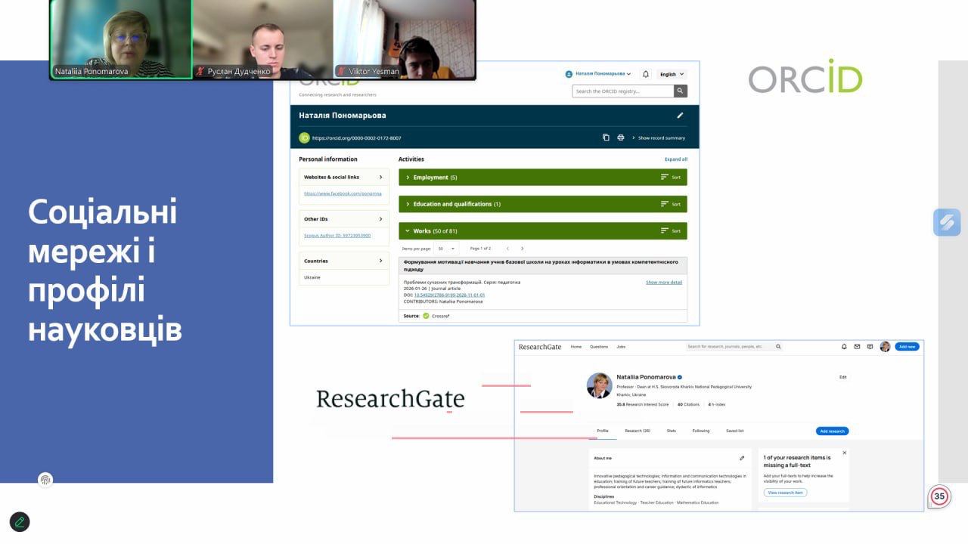Dismiss the missing full-text notice

click(844, 453)
